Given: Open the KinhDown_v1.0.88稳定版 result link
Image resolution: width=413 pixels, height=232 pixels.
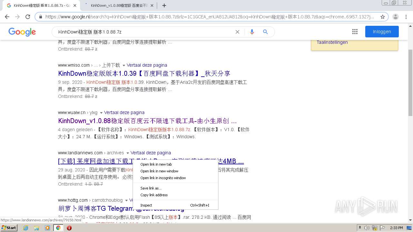Looking at the screenshot, I should click(x=147, y=121).
